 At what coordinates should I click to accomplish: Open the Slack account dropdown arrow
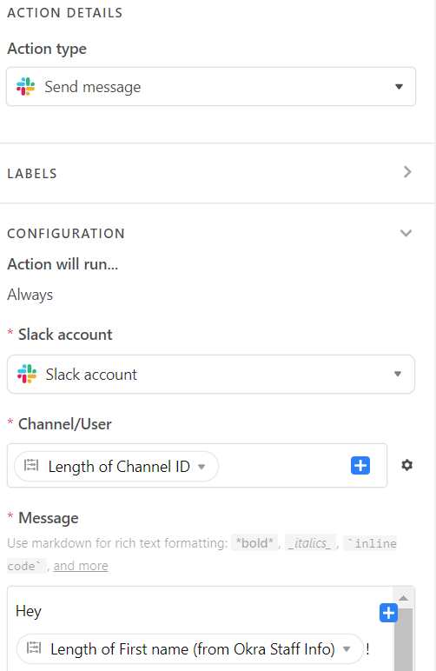point(398,374)
